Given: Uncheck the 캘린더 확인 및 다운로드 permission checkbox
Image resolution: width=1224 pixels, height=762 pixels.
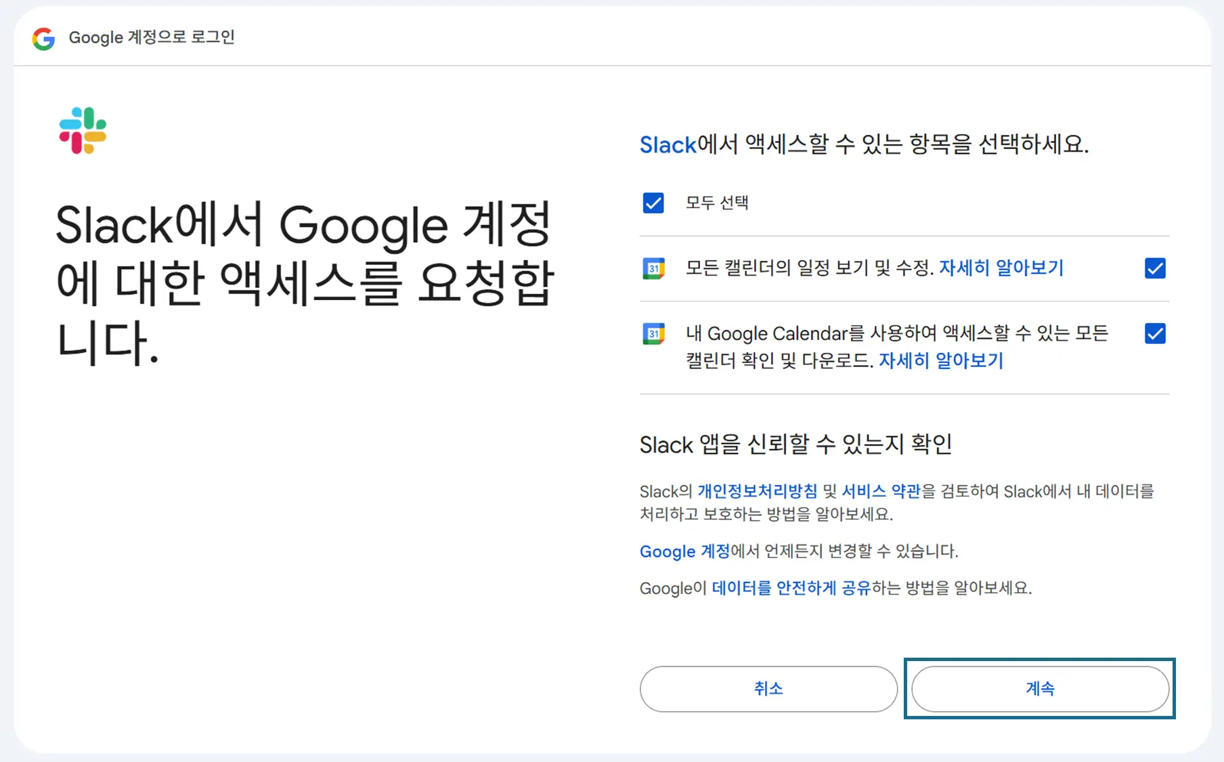Looking at the screenshot, I should (x=1155, y=334).
